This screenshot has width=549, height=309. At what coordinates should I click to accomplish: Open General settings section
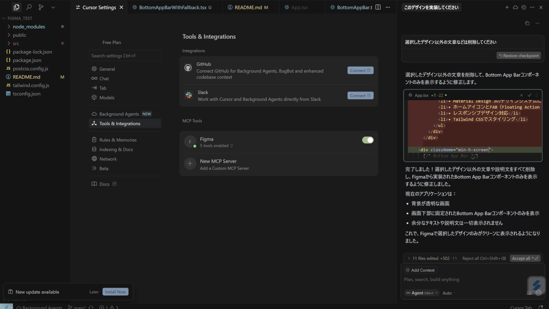point(125,69)
